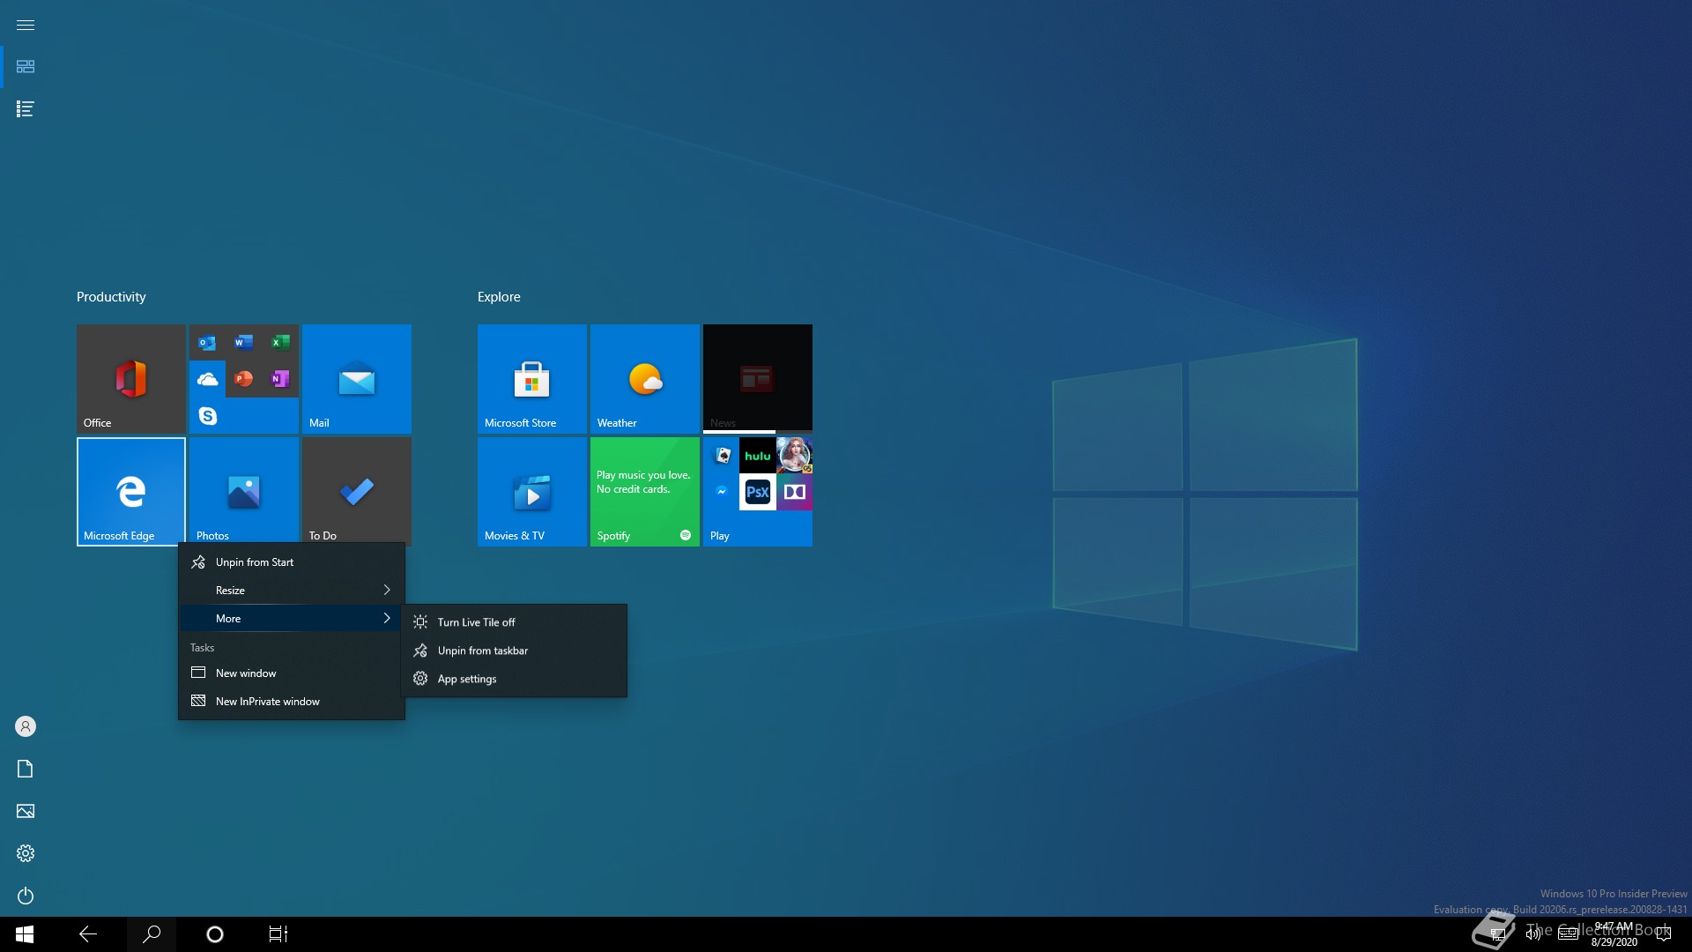This screenshot has height=952, width=1692.
Task: Expand the Resize submenu
Action: (291, 591)
